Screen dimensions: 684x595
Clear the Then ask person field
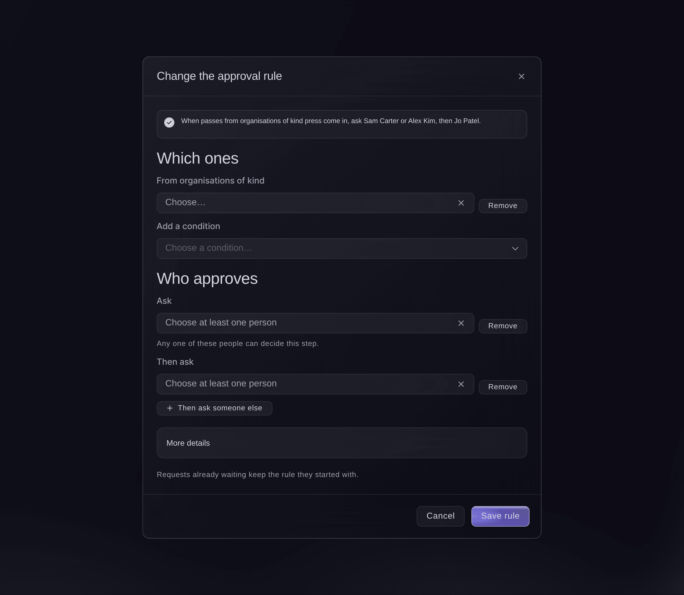pos(461,384)
